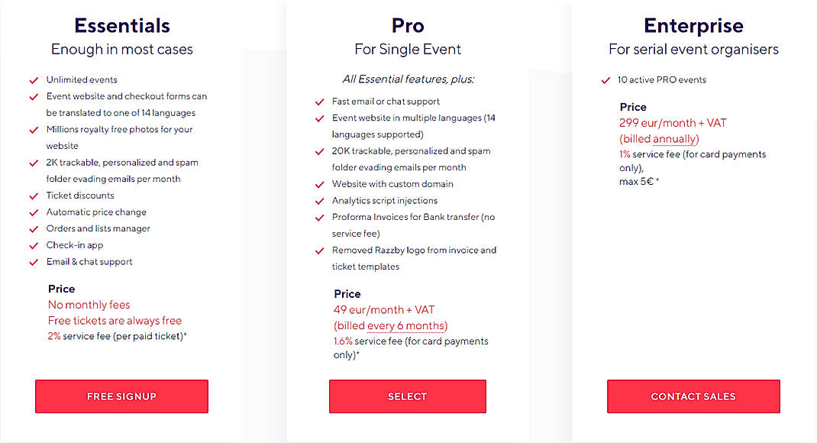
Task: Select the Pro plan heading
Action: [x=407, y=25]
